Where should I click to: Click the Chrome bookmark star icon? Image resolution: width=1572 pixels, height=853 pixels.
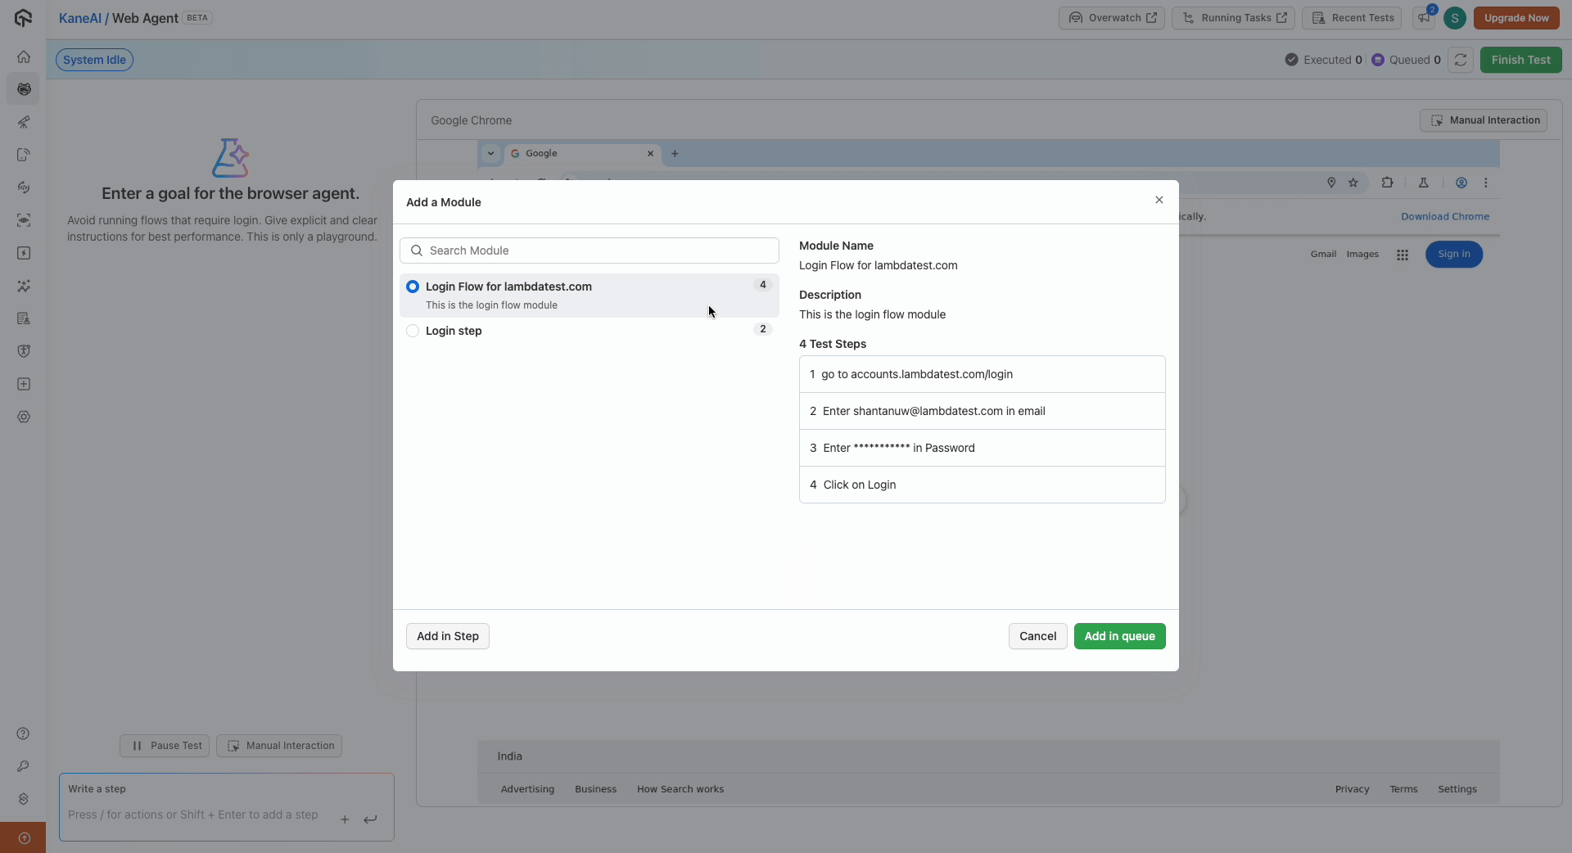point(1353,183)
